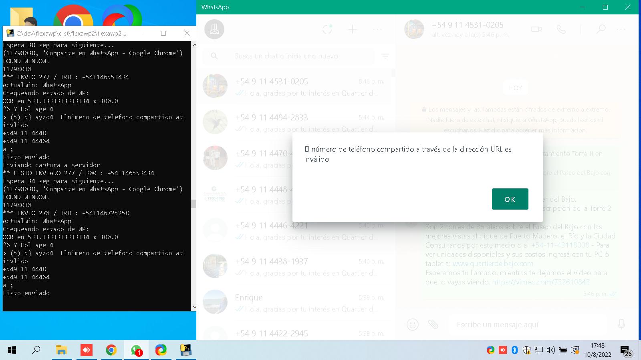The width and height of the screenshot is (641, 360).
Task: Switch to Google Chrome on taskbar
Action: point(111,350)
